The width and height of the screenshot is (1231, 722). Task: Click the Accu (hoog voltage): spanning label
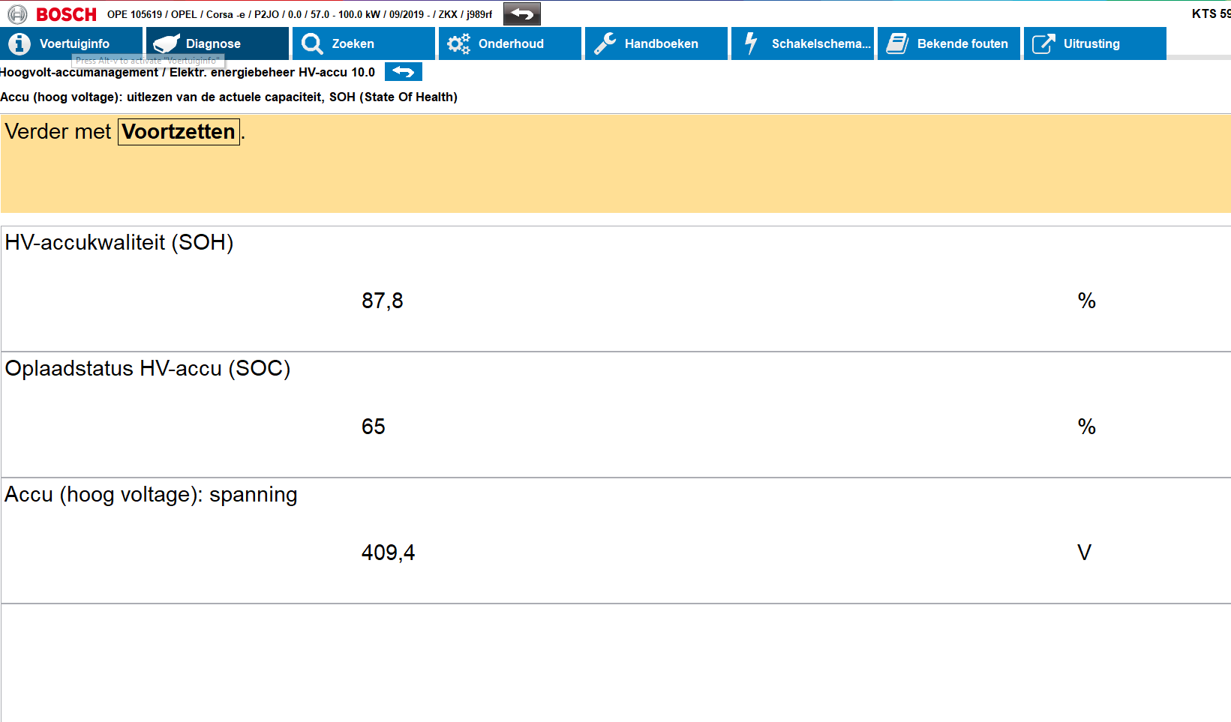(151, 494)
